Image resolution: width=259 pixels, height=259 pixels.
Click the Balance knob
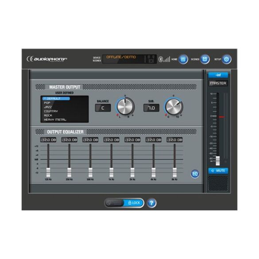pyautogui.click(x=125, y=107)
